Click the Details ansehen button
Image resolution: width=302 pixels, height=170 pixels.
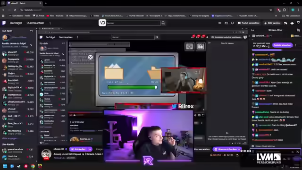click(282, 45)
